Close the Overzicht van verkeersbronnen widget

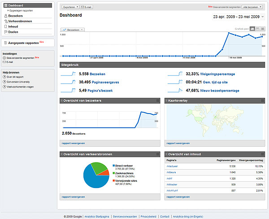[x=158, y=154]
